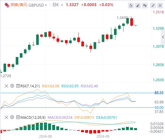Click the MACD -0.00421 axis value
The width and height of the screenshot is (165, 140).
[x=156, y=131]
